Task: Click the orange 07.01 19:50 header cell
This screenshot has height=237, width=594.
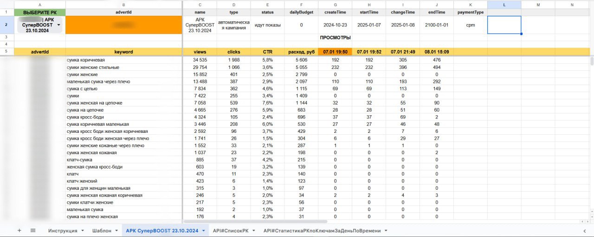Action: pos(335,52)
